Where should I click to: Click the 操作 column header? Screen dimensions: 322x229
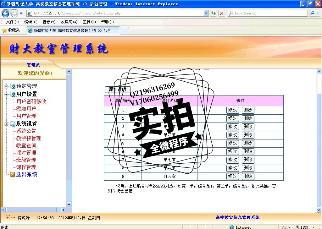tap(240, 101)
